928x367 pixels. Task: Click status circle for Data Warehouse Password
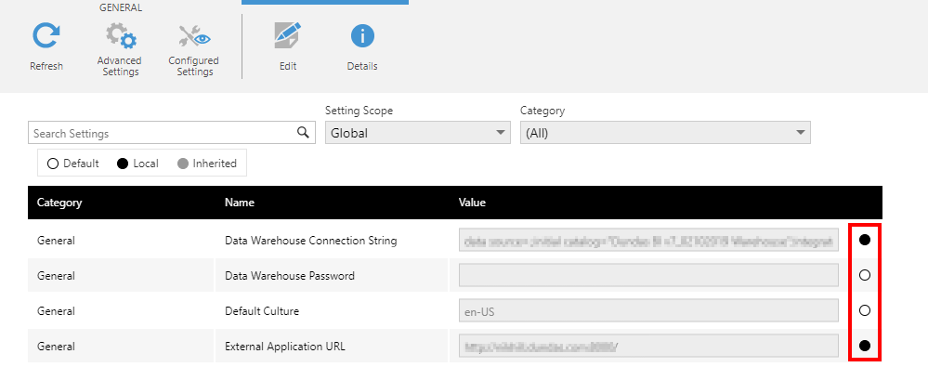(x=865, y=275)
